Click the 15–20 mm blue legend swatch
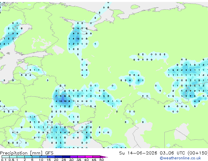 (x=51, y=157)
